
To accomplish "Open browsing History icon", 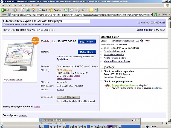I will click(65, 10).
